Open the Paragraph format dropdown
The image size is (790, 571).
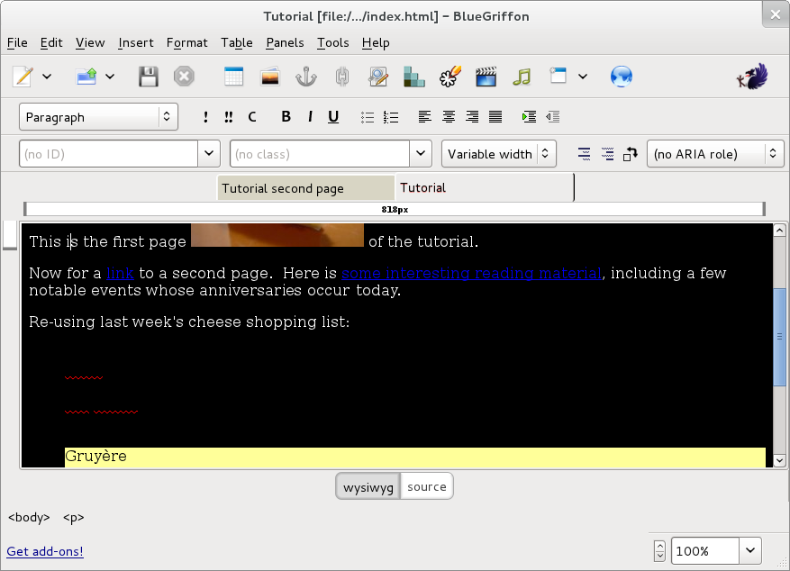pyautogui.click(x=98, y=117)
